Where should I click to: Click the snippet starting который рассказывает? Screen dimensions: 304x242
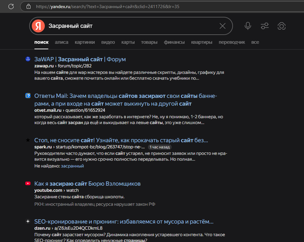(x=129, y=120)
